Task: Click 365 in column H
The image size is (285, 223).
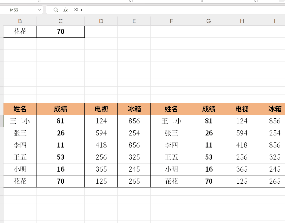Action: 242,169
